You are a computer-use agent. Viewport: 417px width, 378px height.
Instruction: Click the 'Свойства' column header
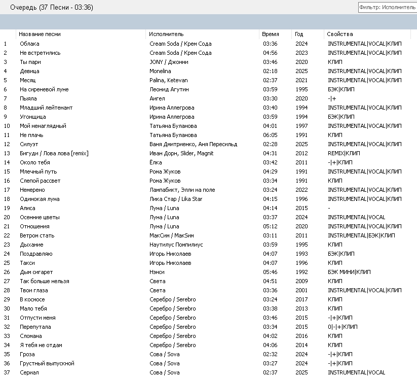pyautogui.click(x=340, y=34)
